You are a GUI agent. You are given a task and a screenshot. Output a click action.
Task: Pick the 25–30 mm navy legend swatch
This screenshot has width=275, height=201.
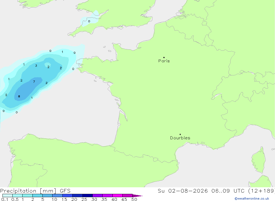pyautogui.click(x=87, y=196)
